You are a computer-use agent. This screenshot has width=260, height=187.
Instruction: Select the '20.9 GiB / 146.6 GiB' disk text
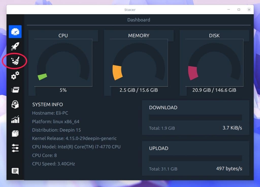[x=214, y=90]
